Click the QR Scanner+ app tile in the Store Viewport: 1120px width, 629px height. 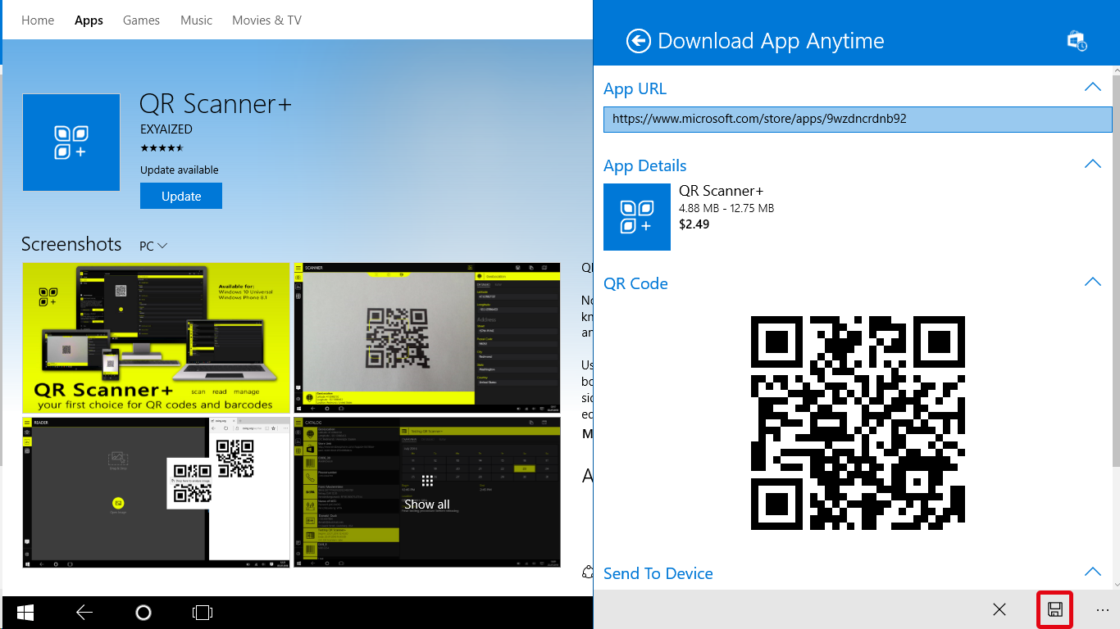coord(71,143)
